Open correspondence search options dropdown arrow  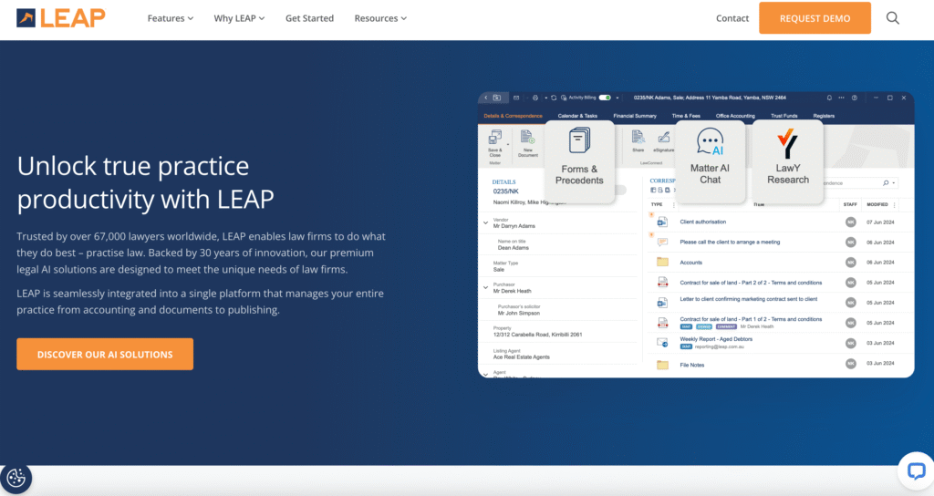click(x=894, y=182)
